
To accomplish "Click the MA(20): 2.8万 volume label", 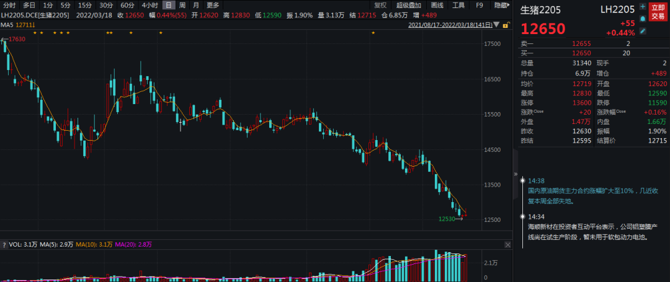I will click(x=133, y=244).
